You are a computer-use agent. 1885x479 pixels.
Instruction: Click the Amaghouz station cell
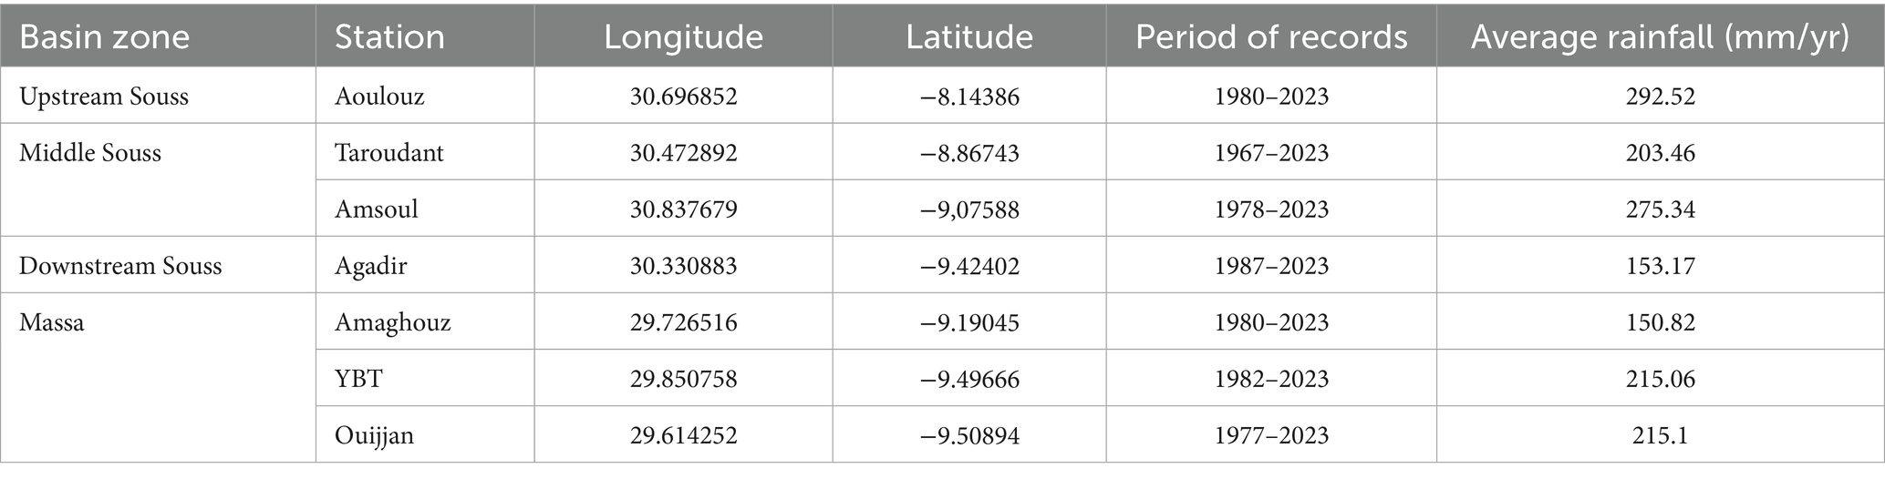[393, 322]
